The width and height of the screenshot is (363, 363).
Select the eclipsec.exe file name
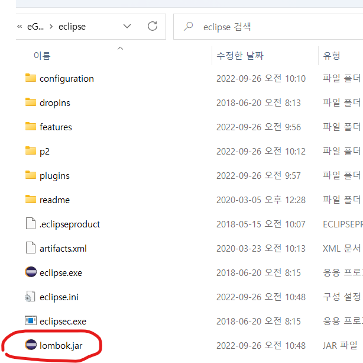[x=63, y=321]
